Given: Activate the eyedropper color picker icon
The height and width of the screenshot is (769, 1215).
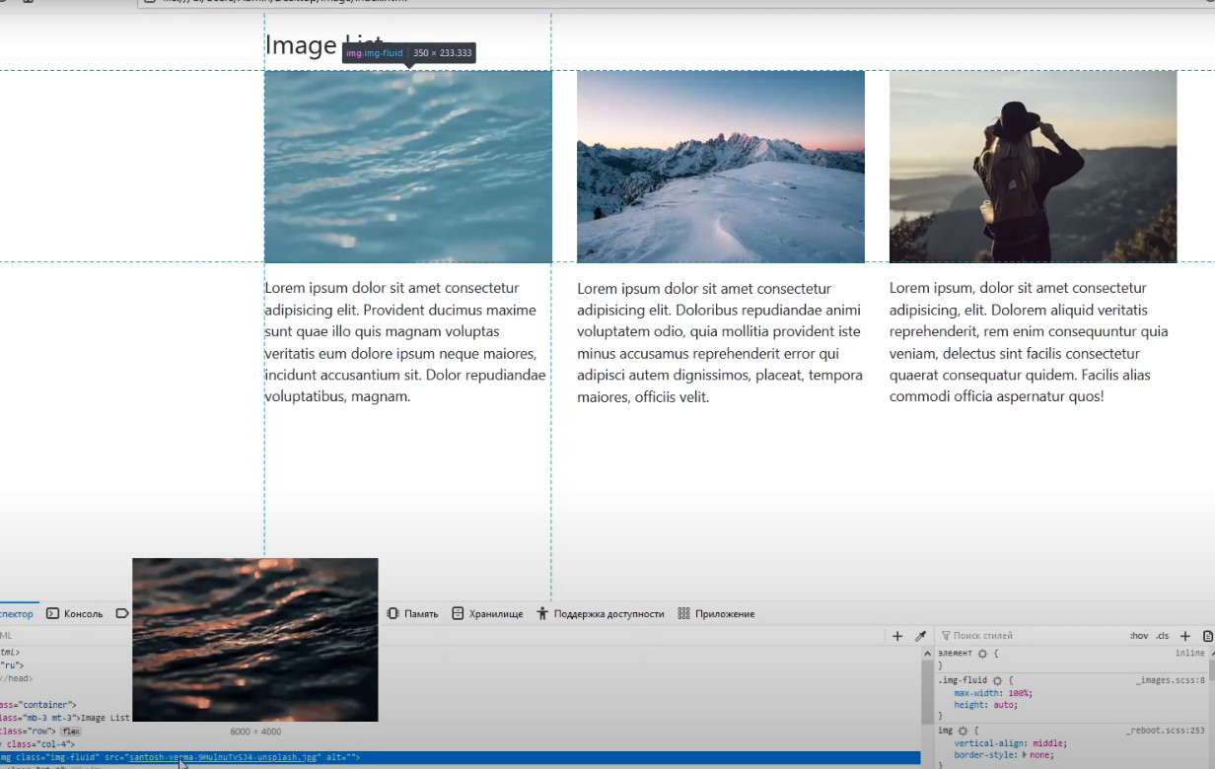Looking at the screenshot, I should [x=920, y=636].
